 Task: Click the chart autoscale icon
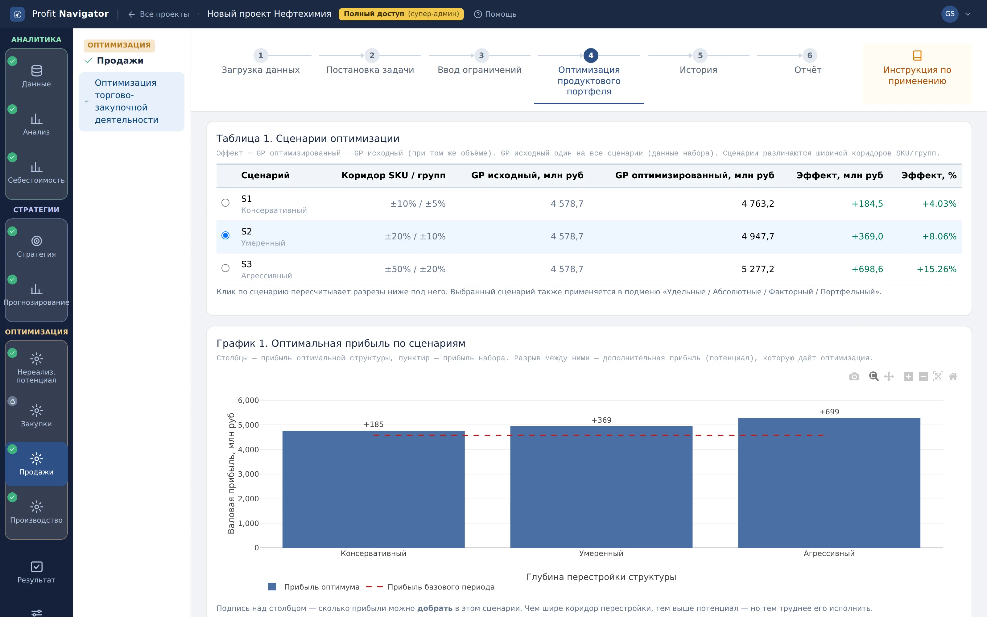(938, 376)
